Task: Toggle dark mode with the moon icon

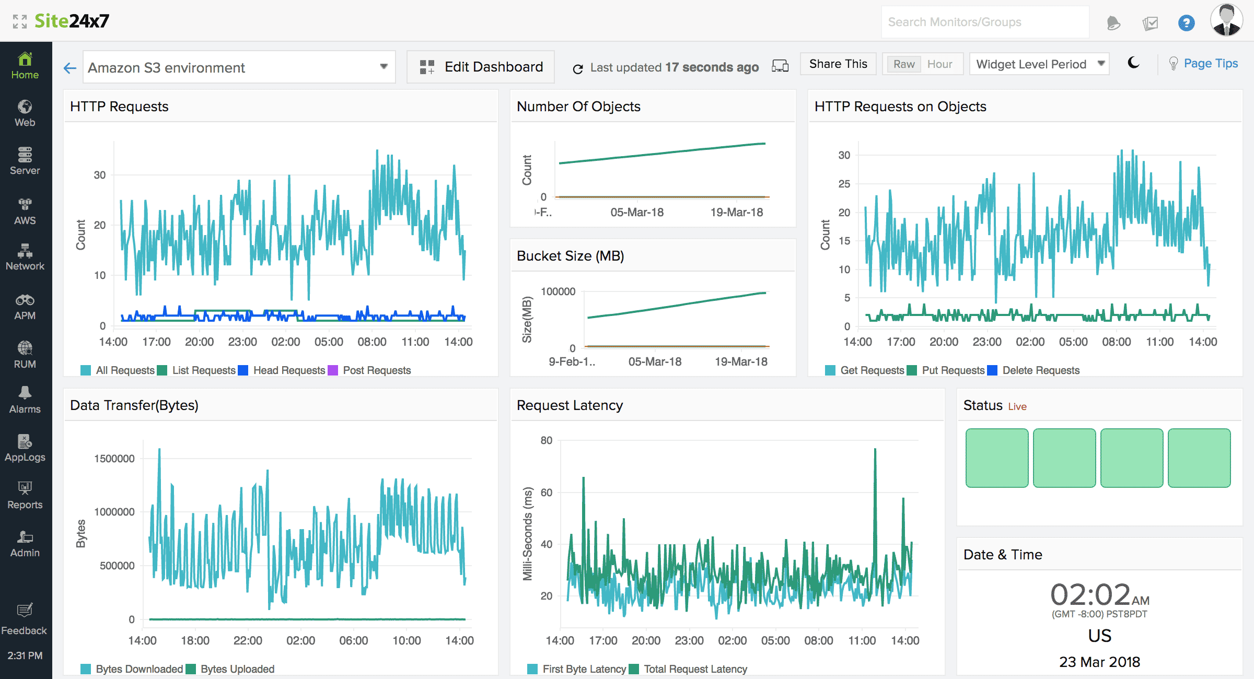Action: 1133,64
